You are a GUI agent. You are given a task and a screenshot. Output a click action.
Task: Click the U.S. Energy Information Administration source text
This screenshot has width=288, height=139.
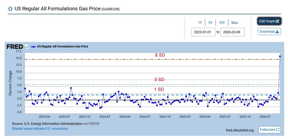53,124
